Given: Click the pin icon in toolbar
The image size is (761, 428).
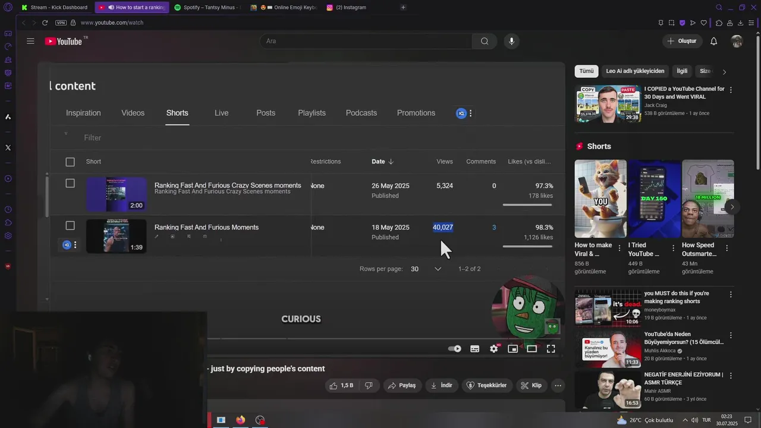Looking at the screenshot, I should pyautogui.click(x=661, y=23).
